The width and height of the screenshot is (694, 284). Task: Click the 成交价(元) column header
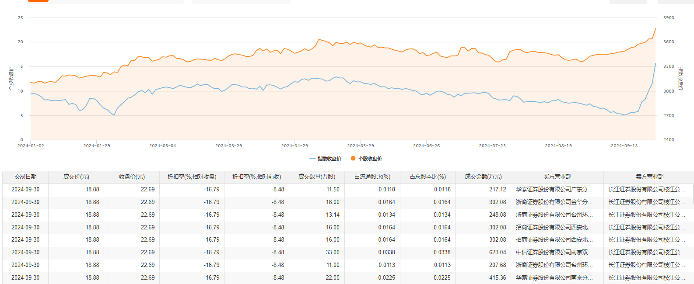pos(76,177)
